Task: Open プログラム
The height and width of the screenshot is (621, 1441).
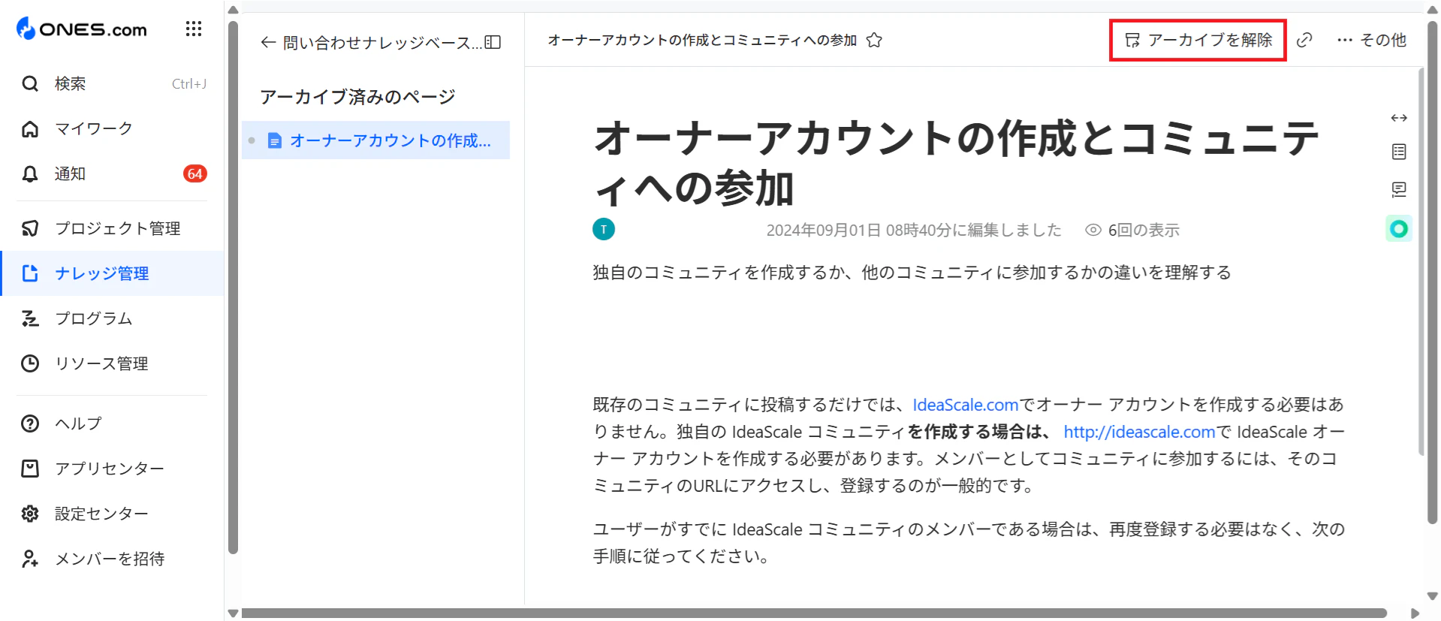Action: tap(113, 318)
